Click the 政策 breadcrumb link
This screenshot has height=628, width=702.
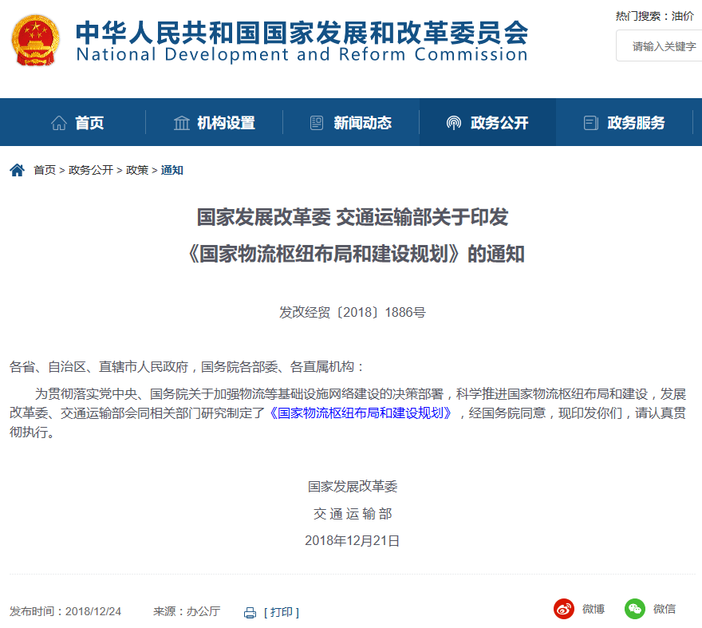point(139,170)
